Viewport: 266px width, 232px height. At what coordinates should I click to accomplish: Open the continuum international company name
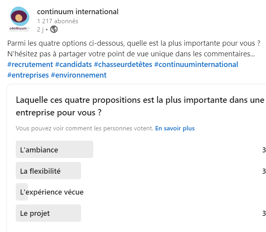(78, 12)
